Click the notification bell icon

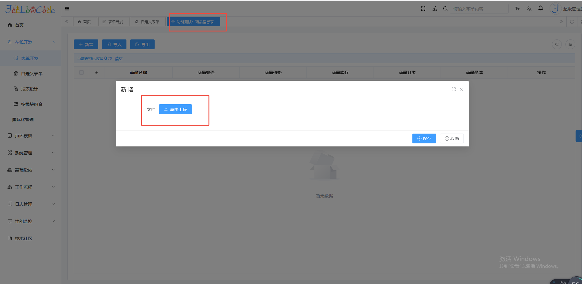coord(541,8)
